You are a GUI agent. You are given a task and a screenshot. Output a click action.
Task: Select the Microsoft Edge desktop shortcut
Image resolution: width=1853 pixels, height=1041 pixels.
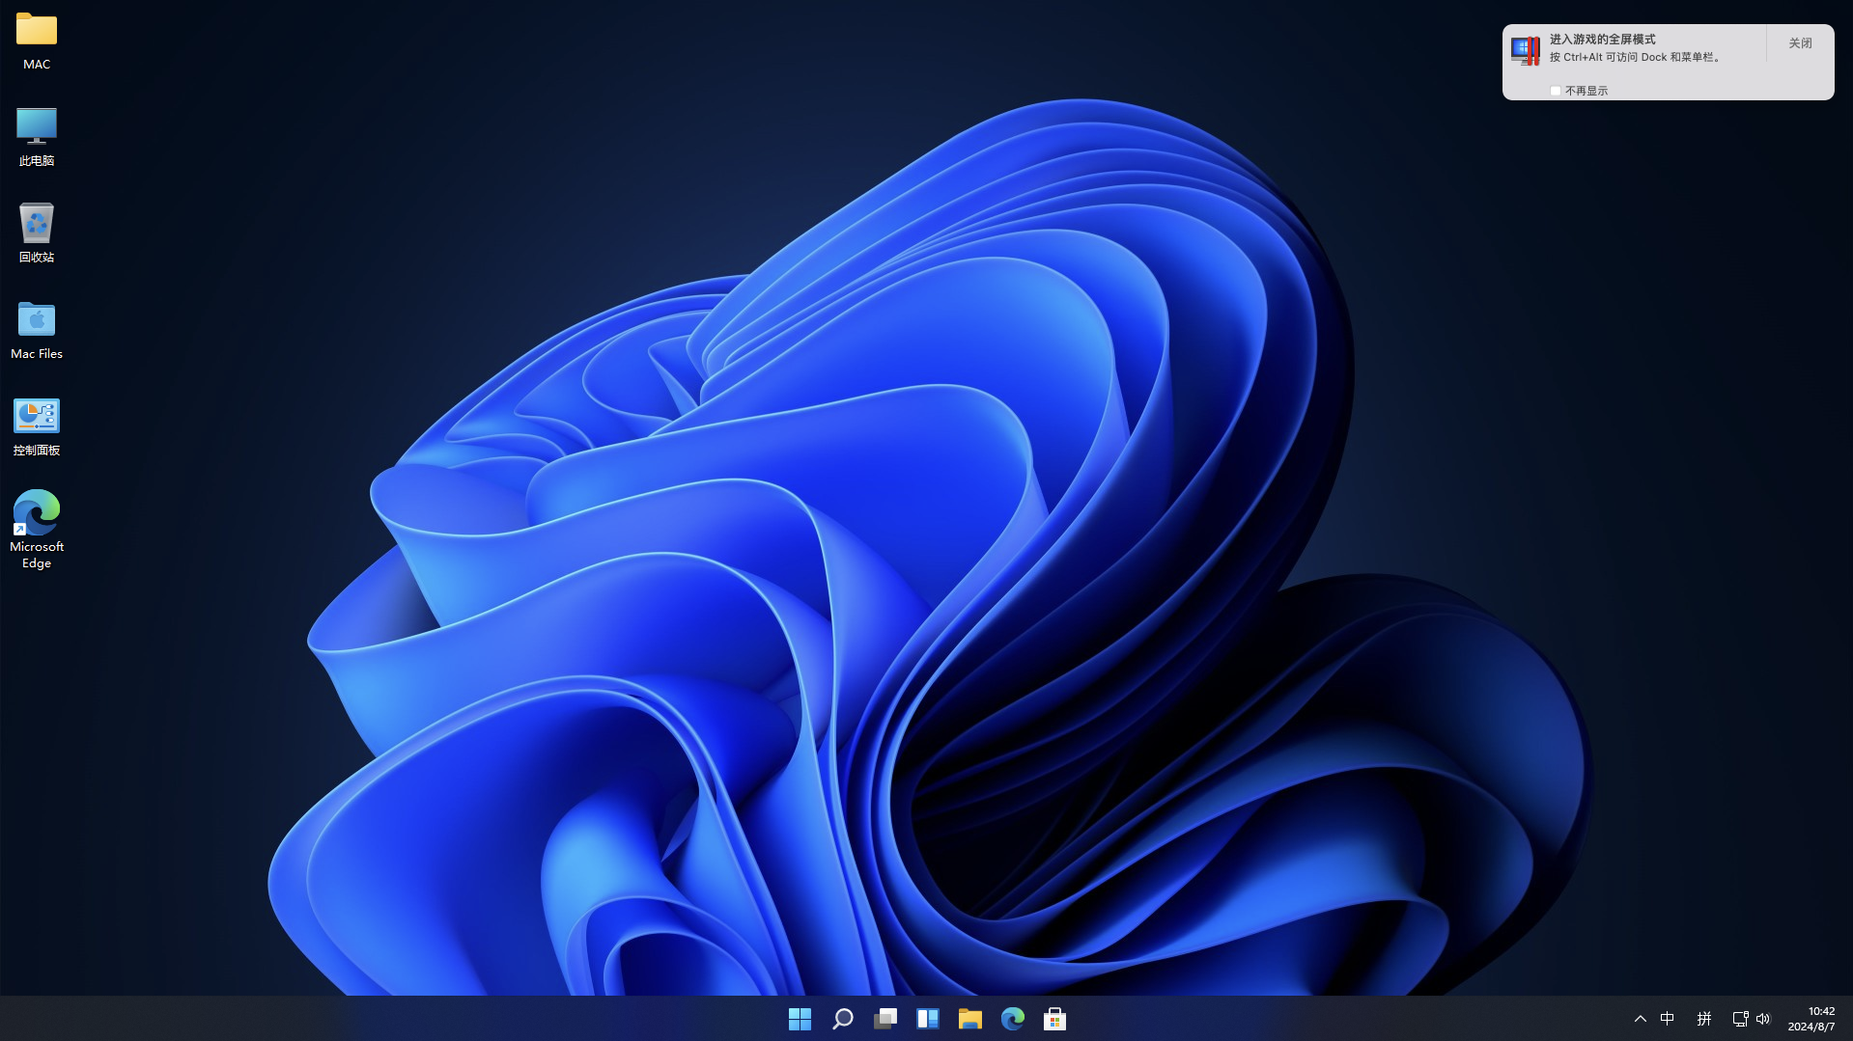tap(37, 530)
